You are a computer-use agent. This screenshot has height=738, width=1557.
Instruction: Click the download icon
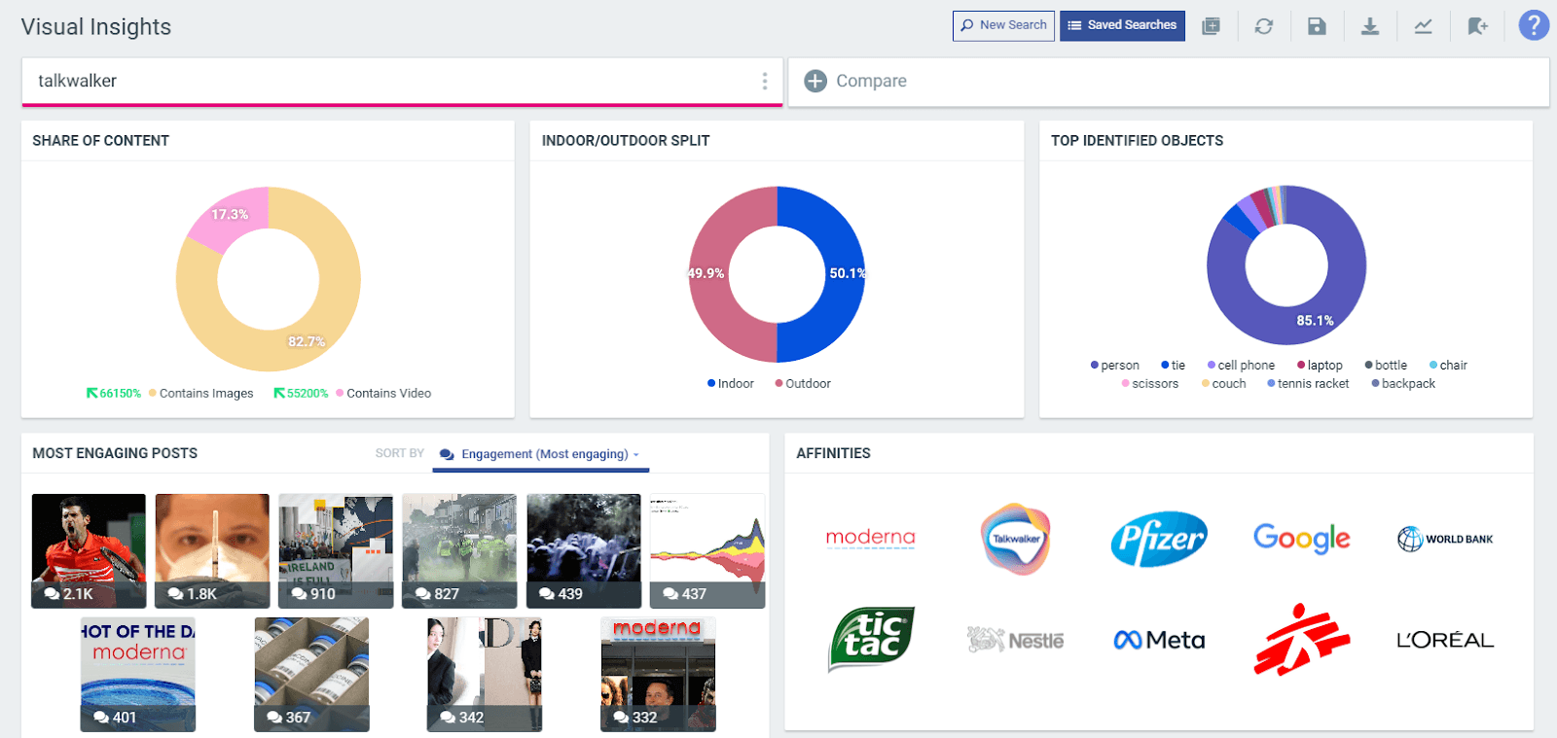click(1369, 26)
